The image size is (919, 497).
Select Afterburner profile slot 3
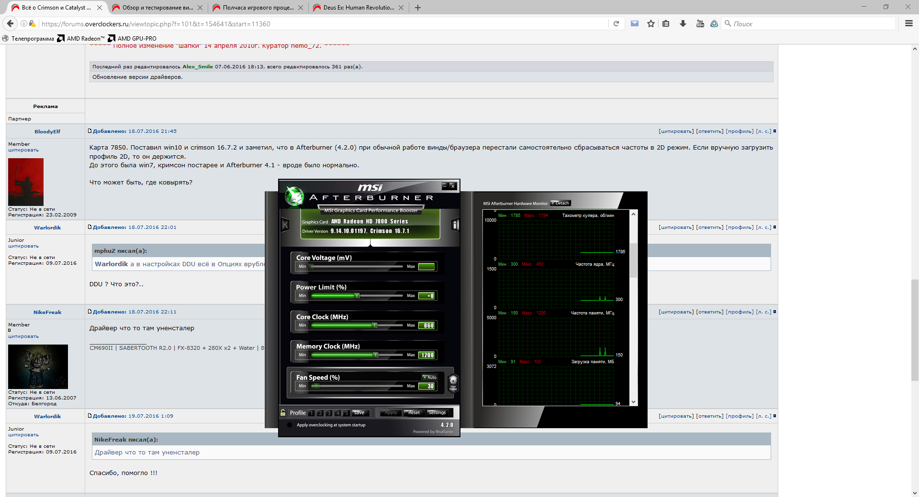329,413
